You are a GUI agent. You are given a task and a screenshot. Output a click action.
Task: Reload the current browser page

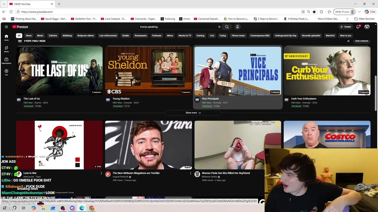[11, 12]
